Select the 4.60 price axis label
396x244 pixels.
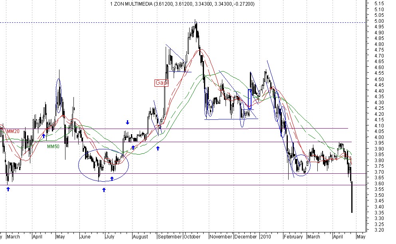click(380, 67)
